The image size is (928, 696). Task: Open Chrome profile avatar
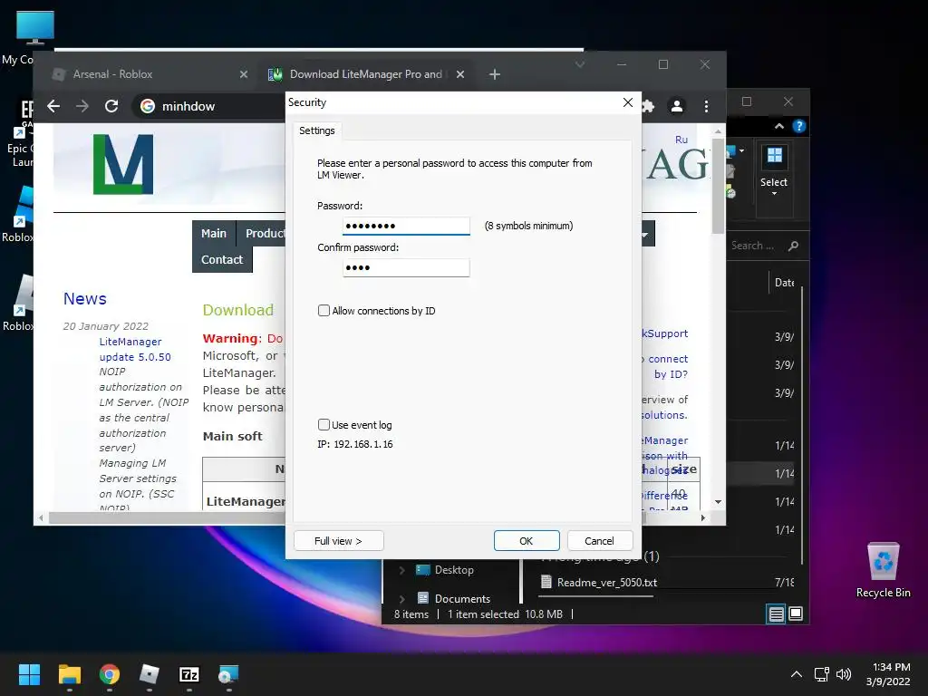click(676, 107)
